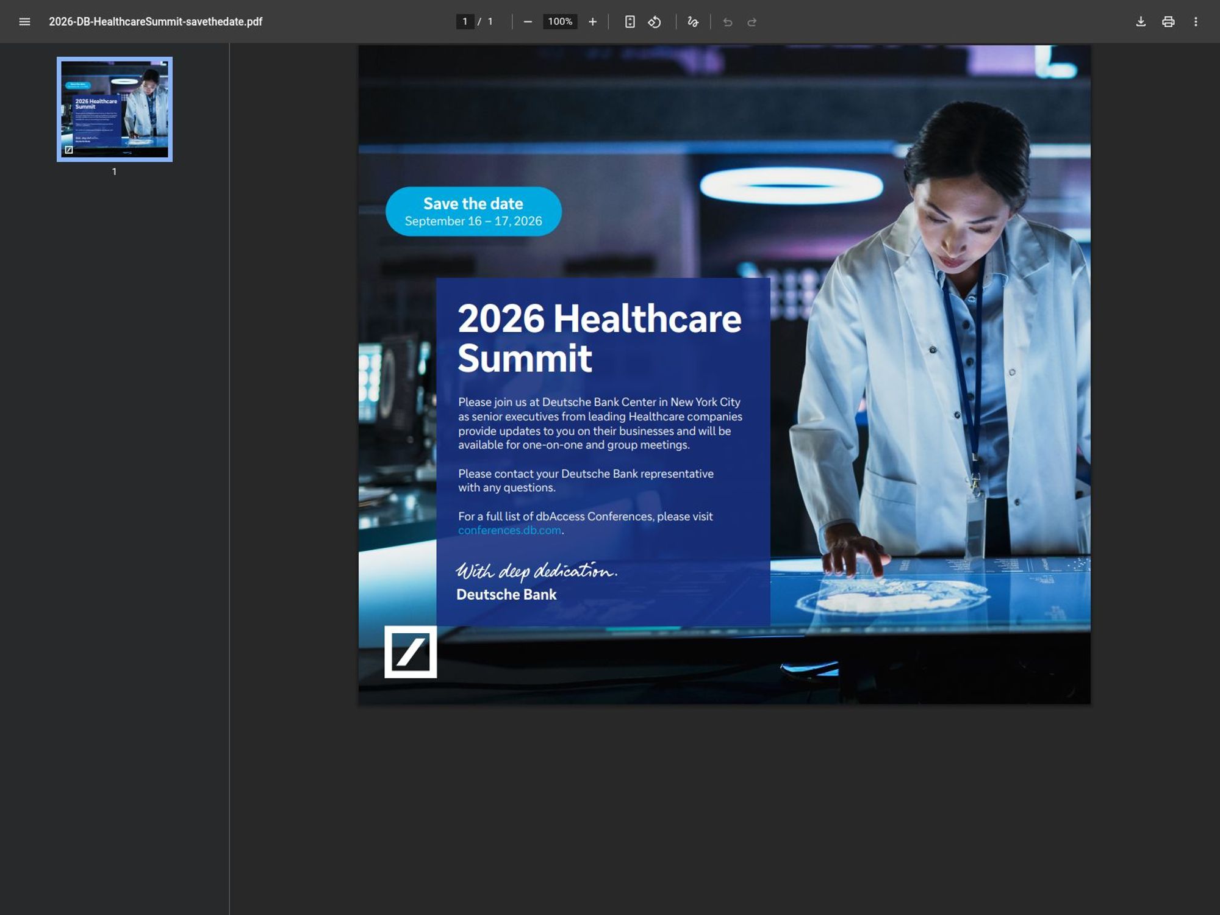Click the conferences.db.com link
This screenshot has height=915, width=1220.
tap(511, 529)
